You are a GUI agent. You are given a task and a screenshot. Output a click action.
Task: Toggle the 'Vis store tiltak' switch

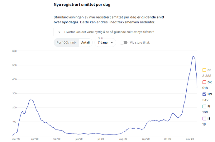click(124, 42)
